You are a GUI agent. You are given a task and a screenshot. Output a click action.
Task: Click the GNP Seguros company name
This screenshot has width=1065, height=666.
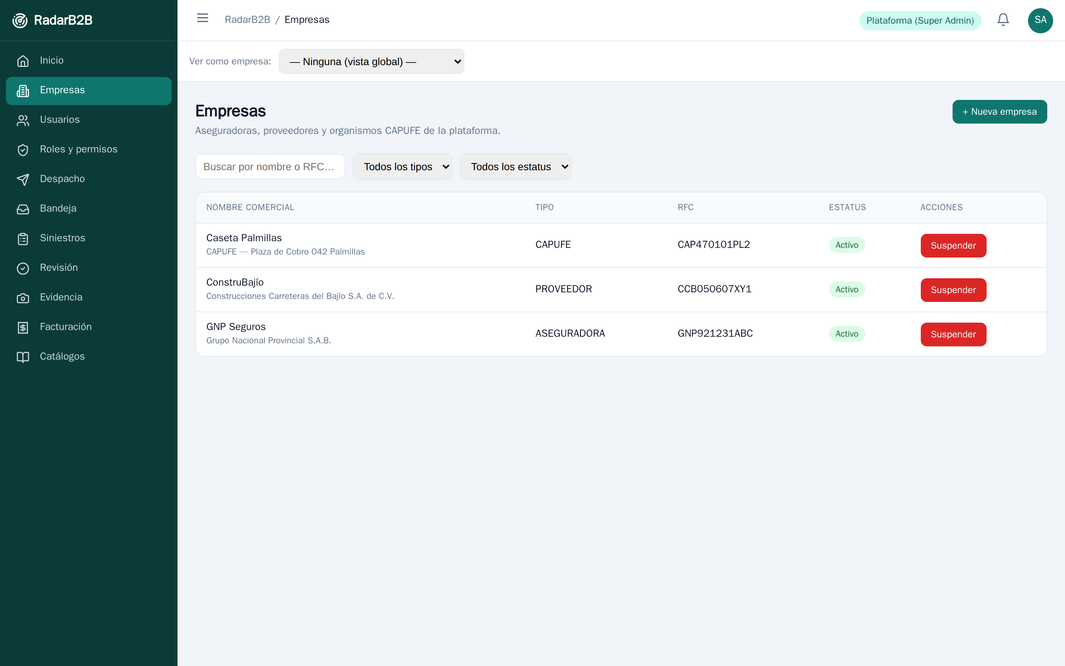click(x=236, y=327)
